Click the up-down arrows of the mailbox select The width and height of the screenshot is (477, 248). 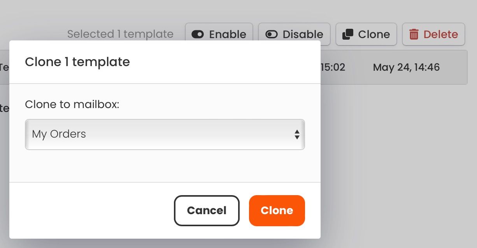[297, 134]
